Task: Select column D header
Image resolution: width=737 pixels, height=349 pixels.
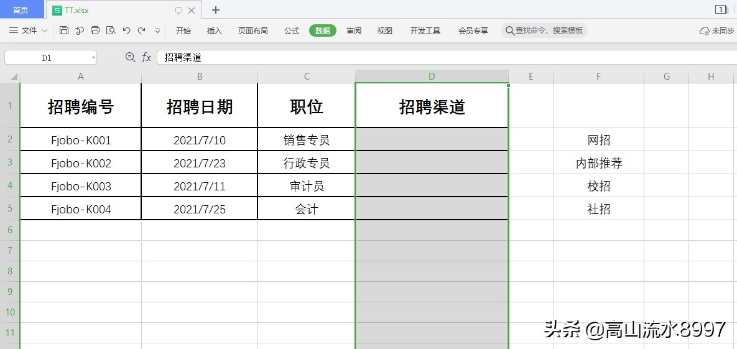Action: (x=432, y=76)
